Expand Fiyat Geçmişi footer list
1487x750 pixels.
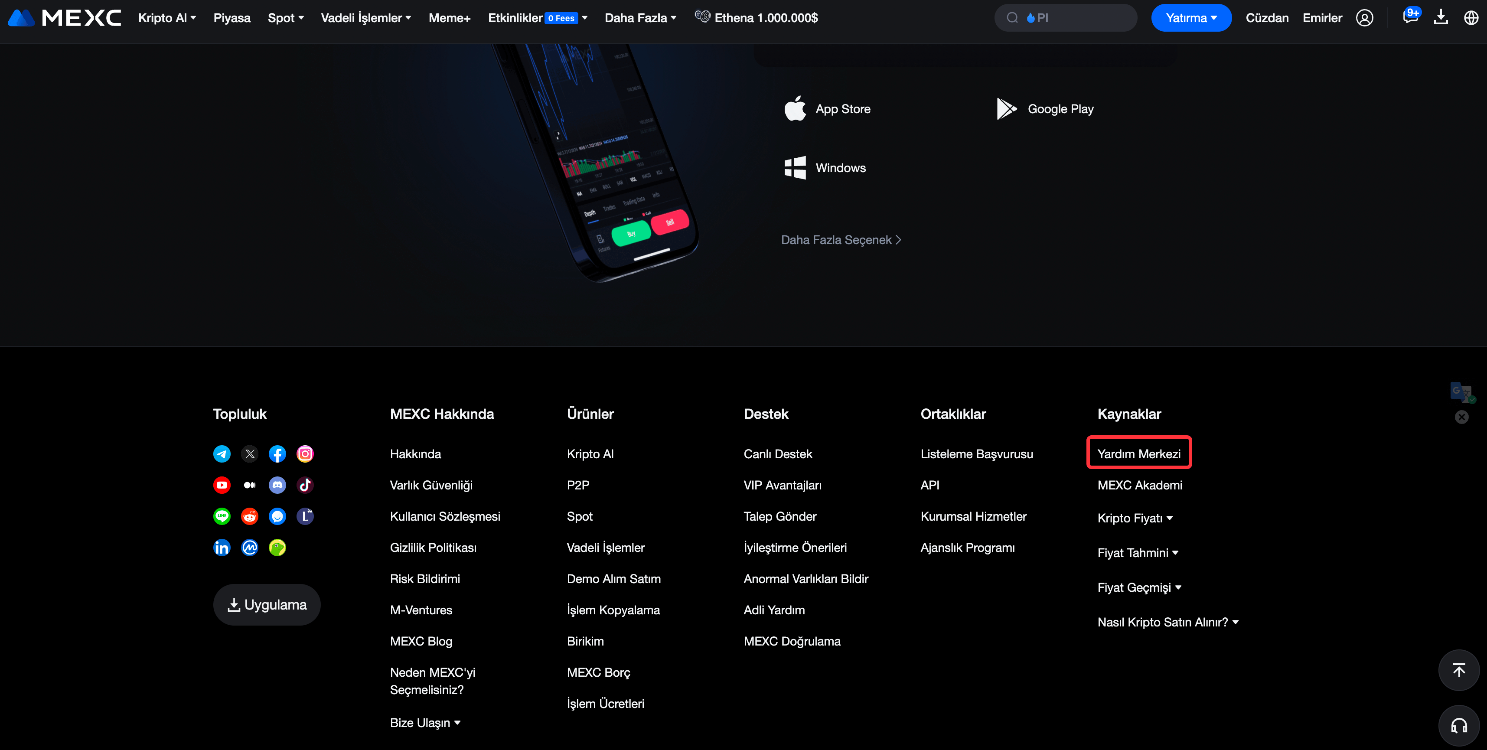[x=1139, y=587]
